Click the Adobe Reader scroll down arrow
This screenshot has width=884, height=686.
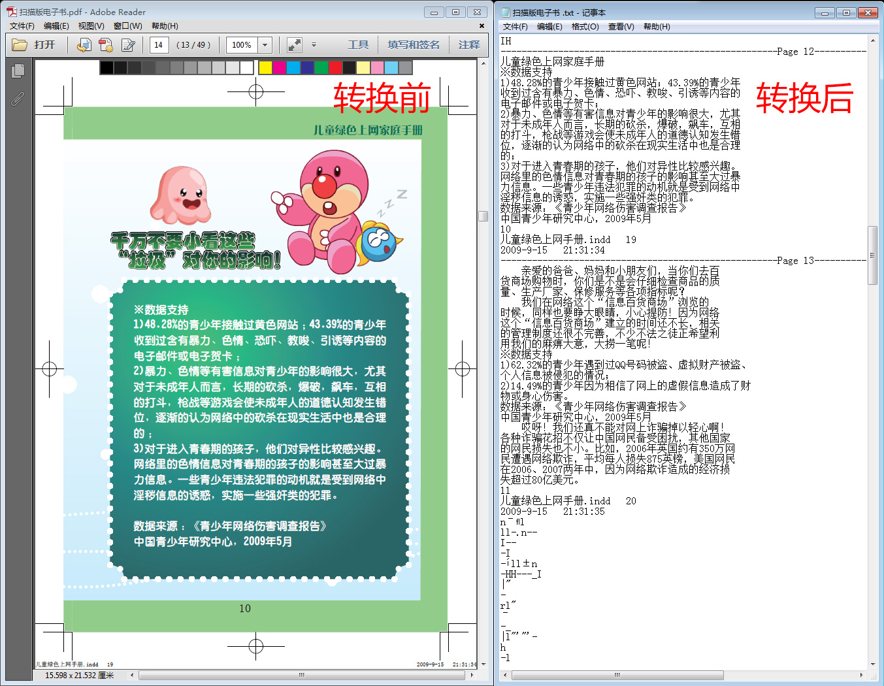(483, 664)
